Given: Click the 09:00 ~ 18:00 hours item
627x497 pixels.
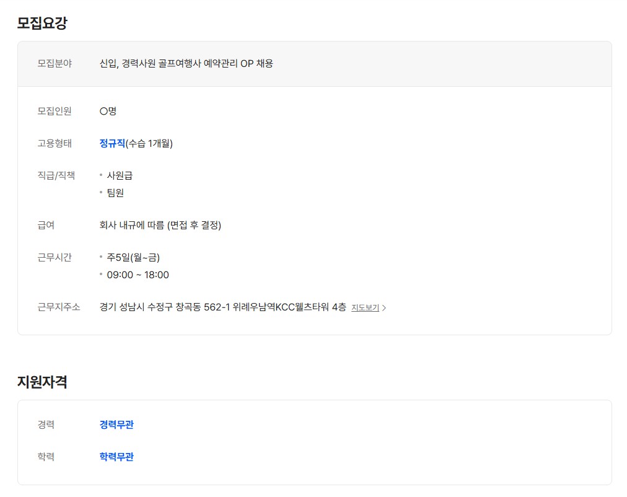Looking at the screenshot, I should [138, 275].
